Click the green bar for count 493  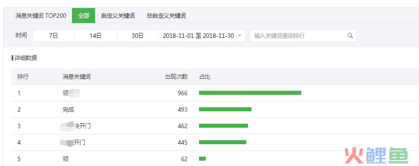225,109
